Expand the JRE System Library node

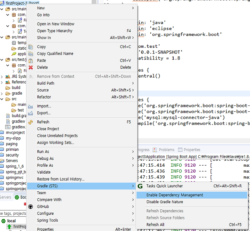(2, 77)
